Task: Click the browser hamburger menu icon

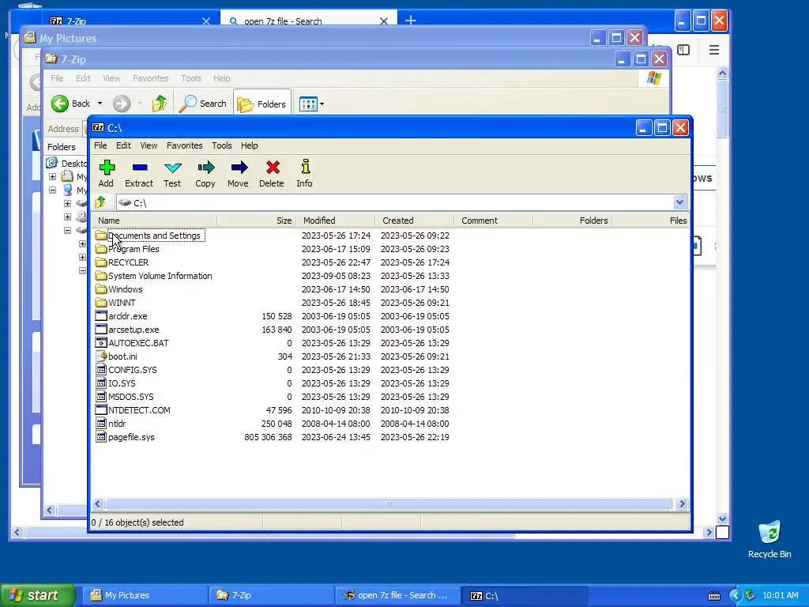Action: click(x=714, y=50)
